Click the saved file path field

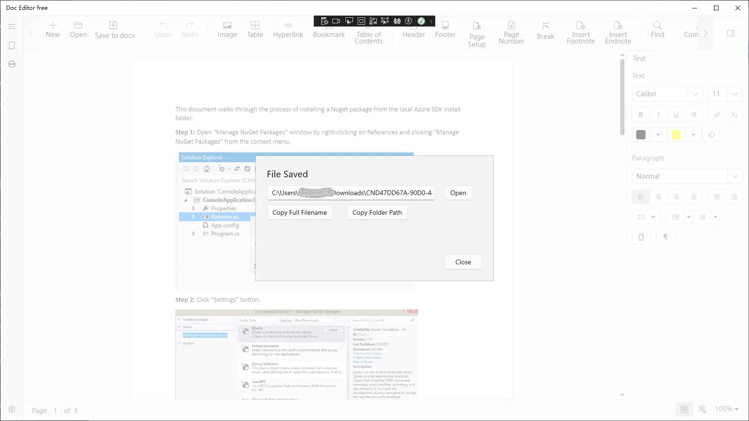(x=351, y=193)
